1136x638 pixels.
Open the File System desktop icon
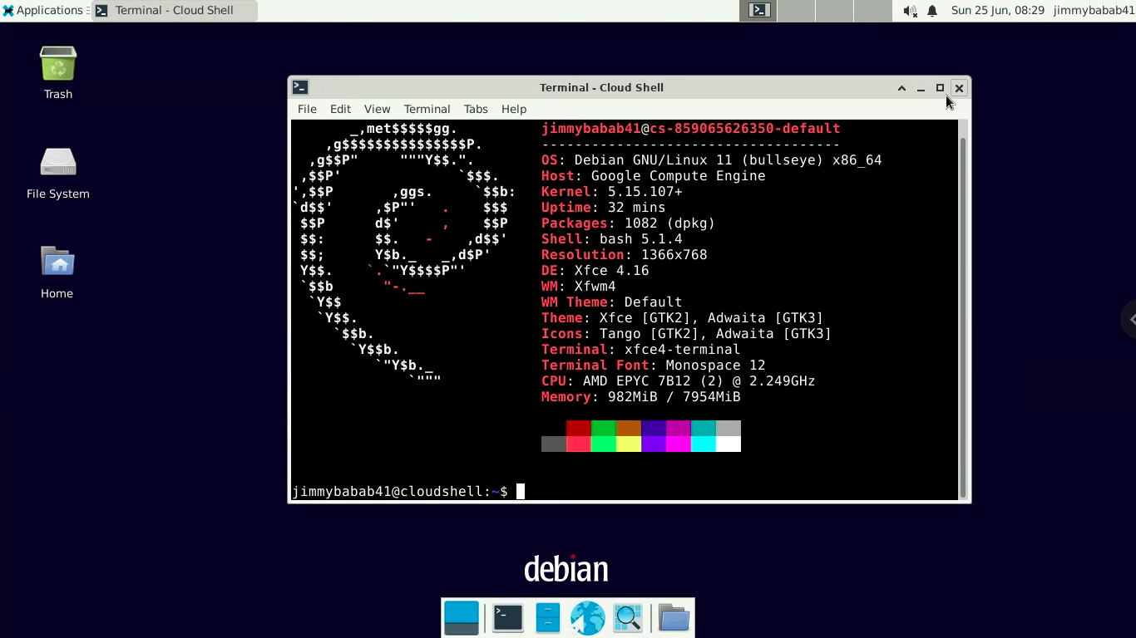(58, 172)
